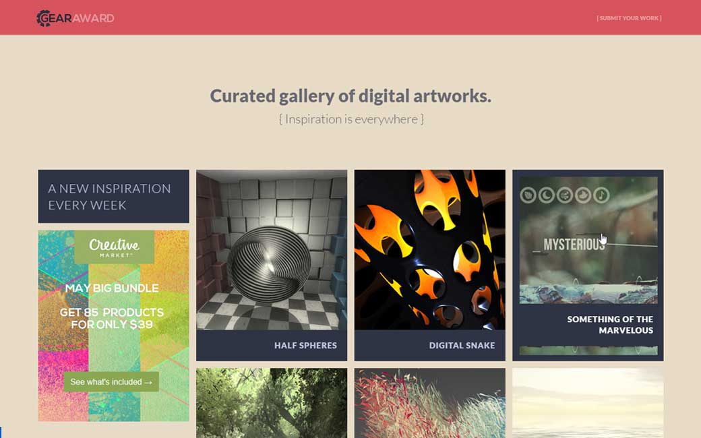Open the Submit Your Work link
The height and width of the screenshot is (438, 701).
tap(629, 18)
